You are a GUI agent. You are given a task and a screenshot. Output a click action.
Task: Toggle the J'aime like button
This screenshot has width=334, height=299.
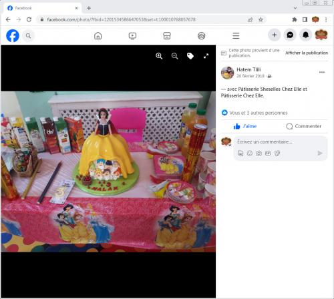coord(245,126)
